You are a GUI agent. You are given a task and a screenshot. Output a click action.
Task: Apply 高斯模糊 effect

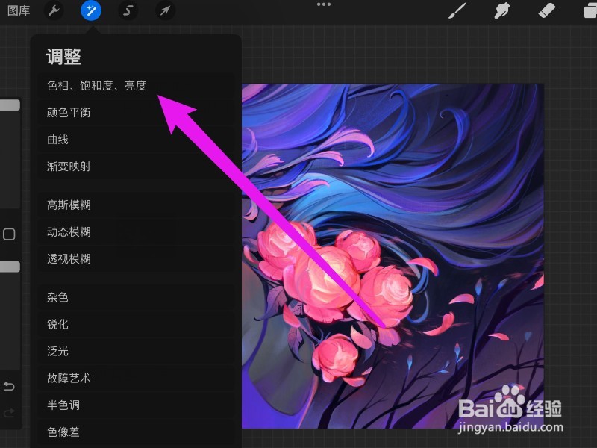(137, 205)
